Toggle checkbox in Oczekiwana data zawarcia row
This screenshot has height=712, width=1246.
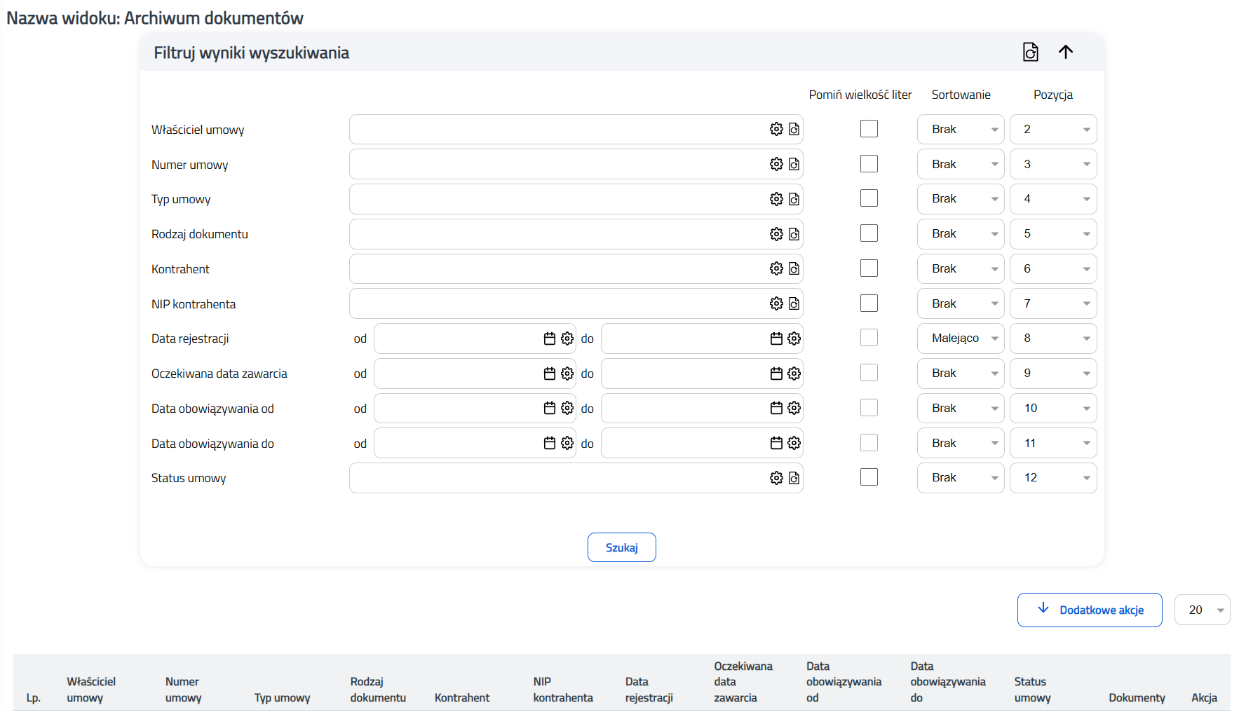(869, 373)
